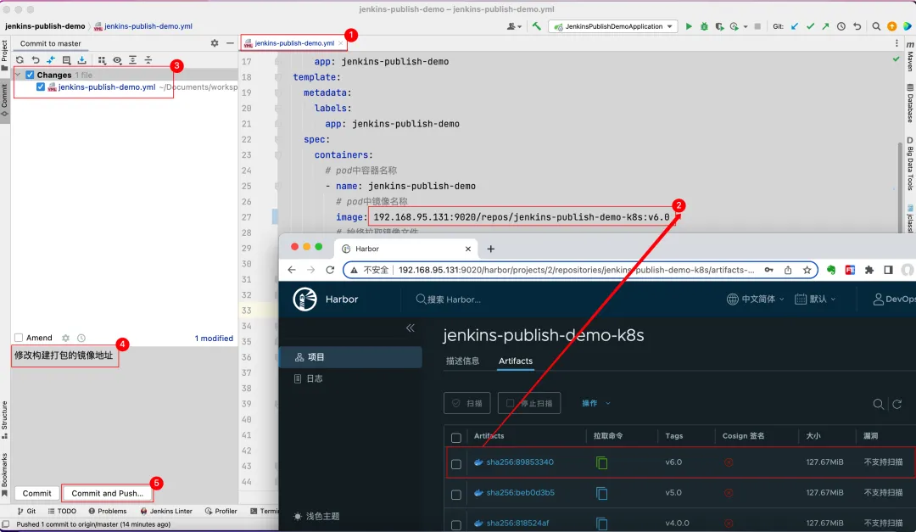The height and width of the screenshot is (532, 916).
Task: Open the 中文简体 language dropdown in Harbor
Action: click(755, 300)
